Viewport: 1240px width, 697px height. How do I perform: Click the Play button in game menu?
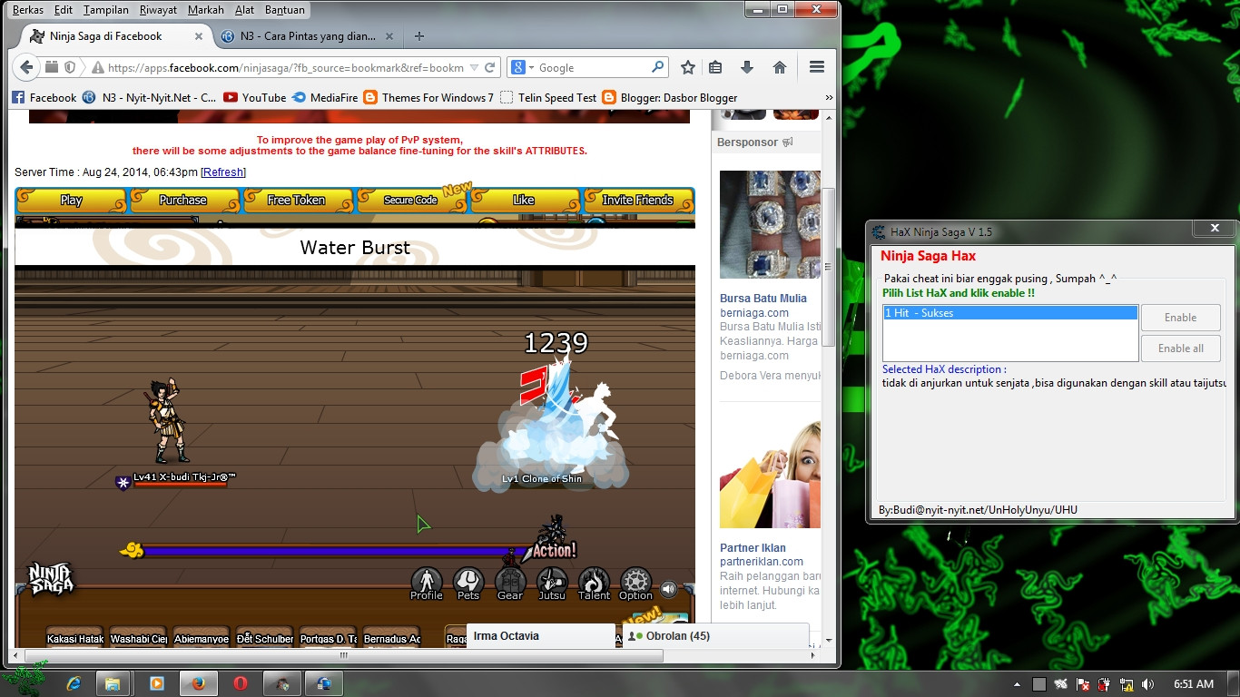(x=71, y=201)
